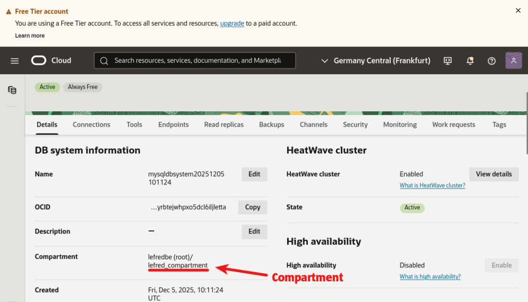Dismiss the Free Tier account banner

518,10
